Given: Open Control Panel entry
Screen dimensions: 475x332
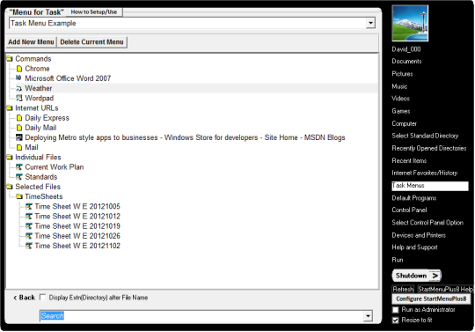Looking at the screenshot, I should point(409,210).
